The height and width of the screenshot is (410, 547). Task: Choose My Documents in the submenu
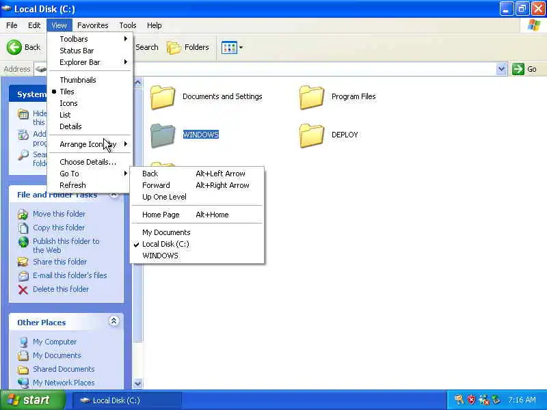[x=197, y=232]
